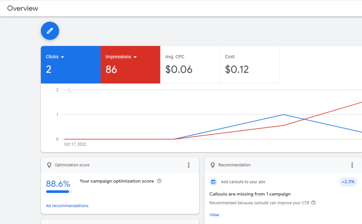This screenshot has height=224, width=362.
Task: Click the Recommendation card lightbulb icon
Action: click(212, 165)
